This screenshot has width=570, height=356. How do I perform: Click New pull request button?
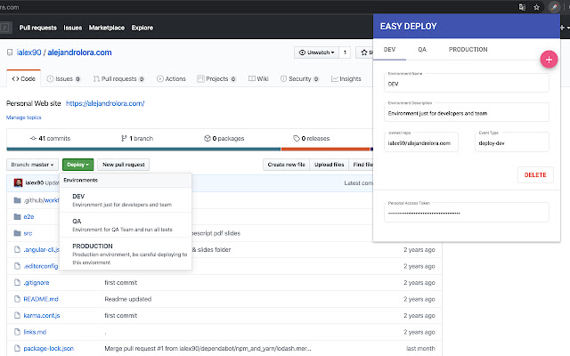123,165
